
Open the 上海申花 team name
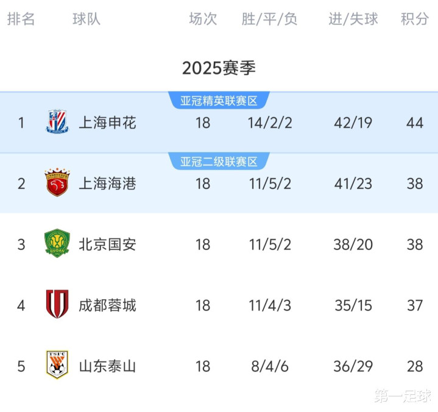coord(108,123)
